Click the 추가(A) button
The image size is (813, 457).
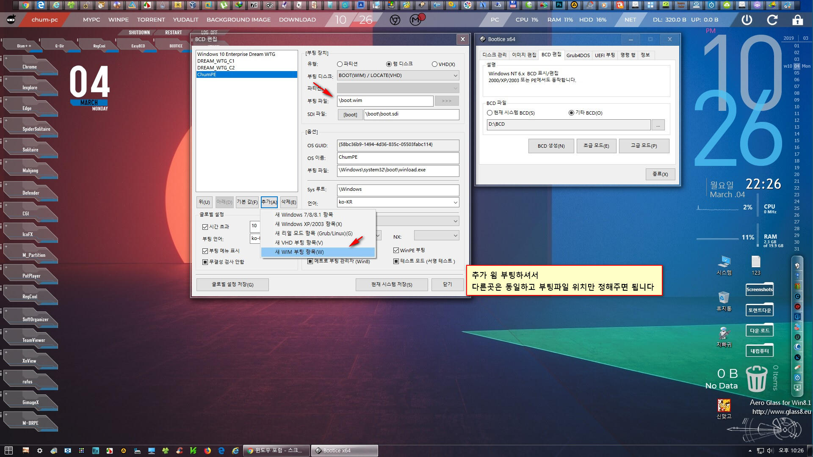269,202
